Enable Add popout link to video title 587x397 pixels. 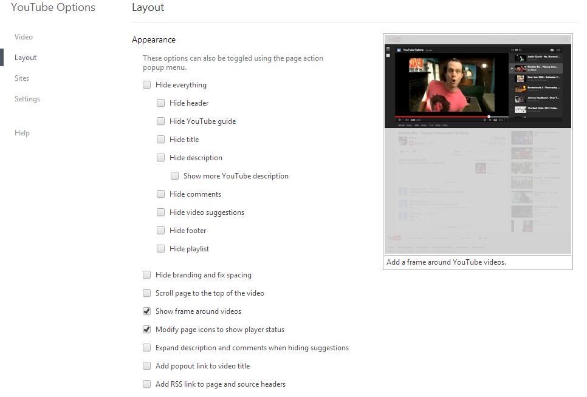pyautogui.click(x=147, y=366)
